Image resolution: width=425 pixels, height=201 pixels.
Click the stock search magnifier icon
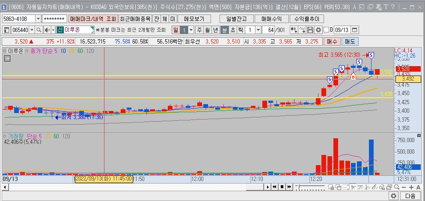(39, 30)
